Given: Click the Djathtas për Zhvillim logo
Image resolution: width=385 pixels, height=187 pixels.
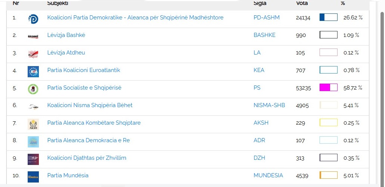Looking at the screenshot, I should tap(33, 159).
